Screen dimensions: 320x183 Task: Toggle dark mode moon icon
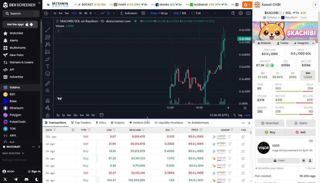click(x=37, y=179)
